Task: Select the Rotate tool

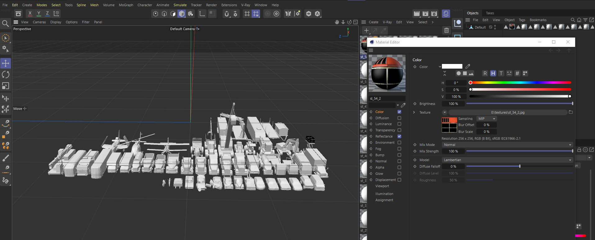Action: 6,75
